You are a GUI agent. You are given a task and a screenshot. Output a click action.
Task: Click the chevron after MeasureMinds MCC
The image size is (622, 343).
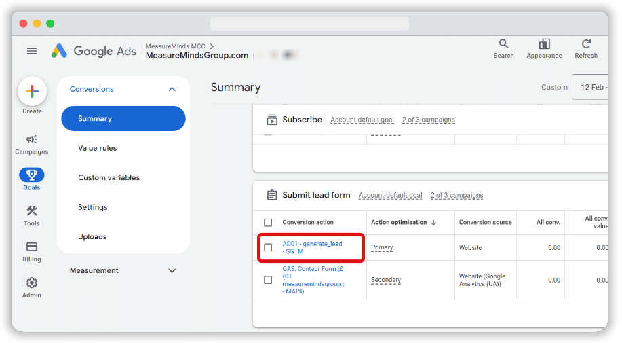coord(212,46)
